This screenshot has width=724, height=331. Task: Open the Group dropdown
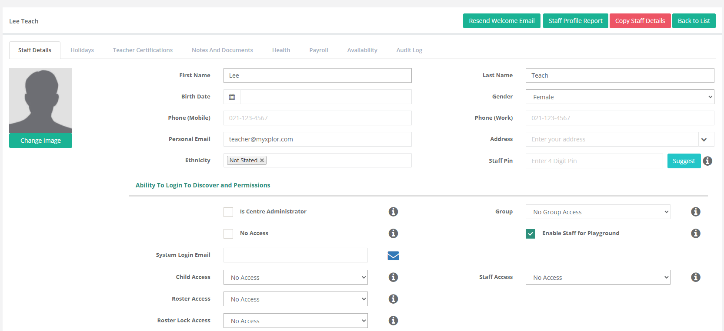coord(598,212)
